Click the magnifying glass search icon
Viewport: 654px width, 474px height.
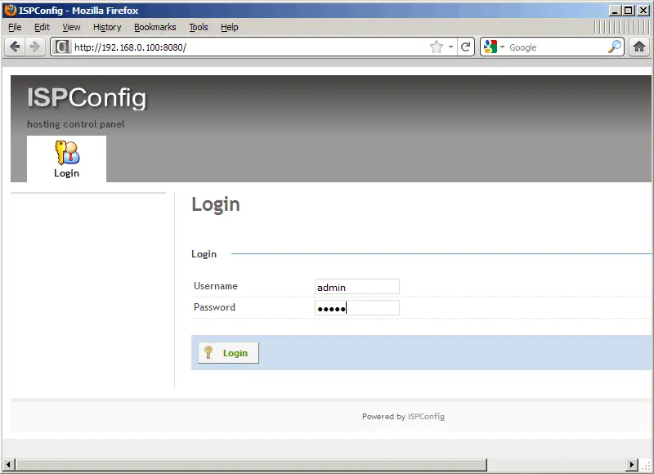pos(615,47)
